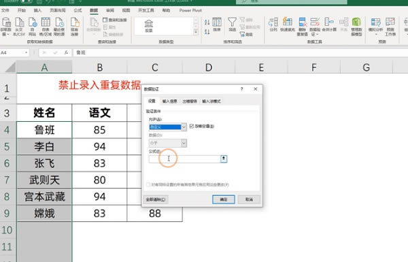The width and height of the screenshot is (408, 262).
Task: Select cell containing 李白
Action: point(44,146)
